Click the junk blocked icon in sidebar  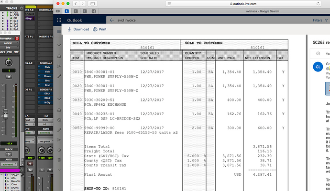tap(59, 120)
